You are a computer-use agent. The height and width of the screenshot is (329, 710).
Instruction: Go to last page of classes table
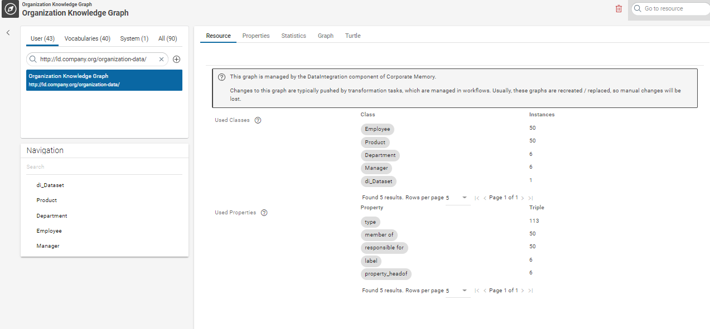click(x=530, y=198)
